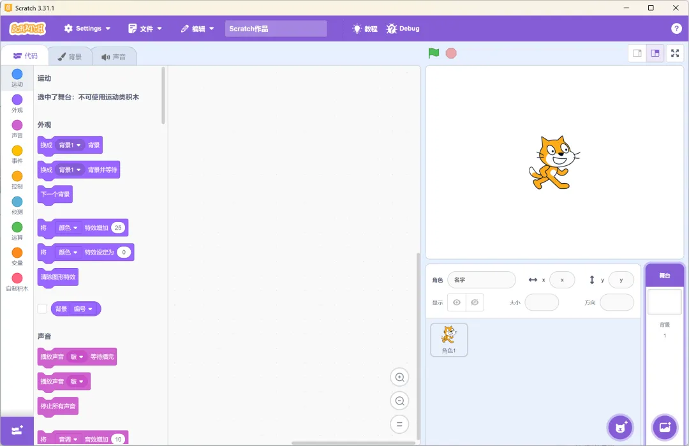The image size is (689, 446).
Task: Click the sprite x coordinate field
Action: [562, 280]
